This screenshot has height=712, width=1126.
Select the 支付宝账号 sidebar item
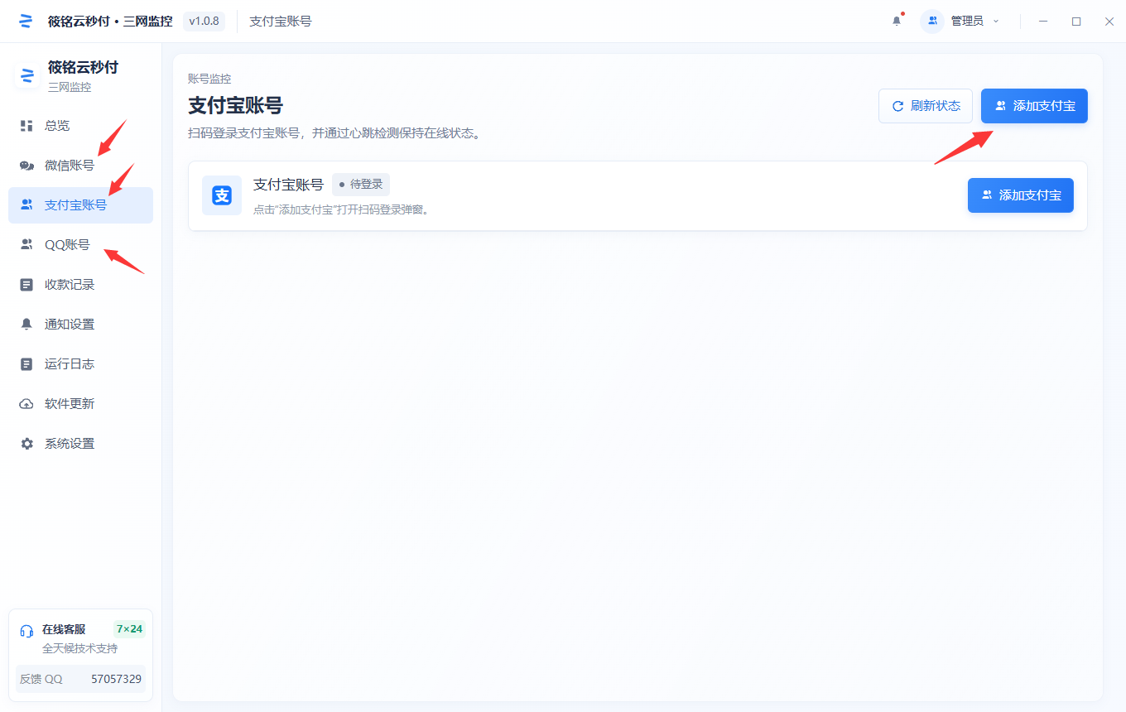(80, 205)
